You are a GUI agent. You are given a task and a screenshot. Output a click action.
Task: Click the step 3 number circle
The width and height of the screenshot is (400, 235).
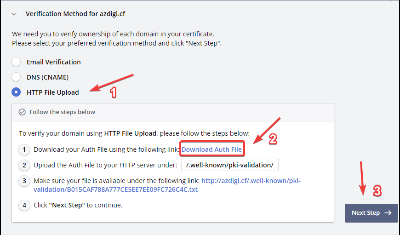click(x=24, y=181)
